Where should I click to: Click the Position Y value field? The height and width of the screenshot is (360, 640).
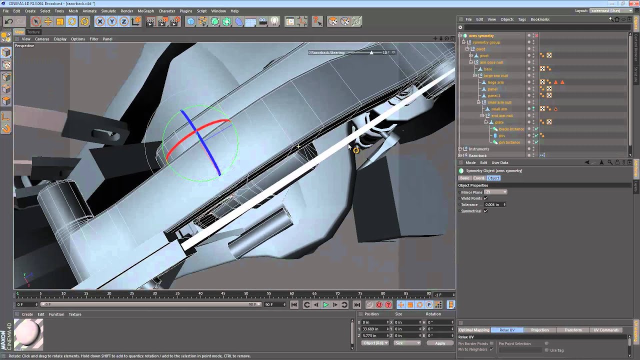[375, 329]
